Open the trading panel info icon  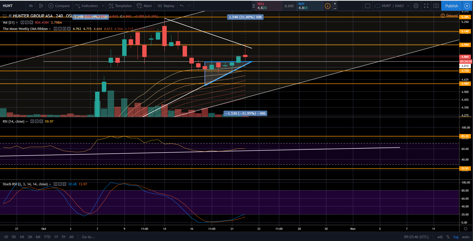[328, 6]
